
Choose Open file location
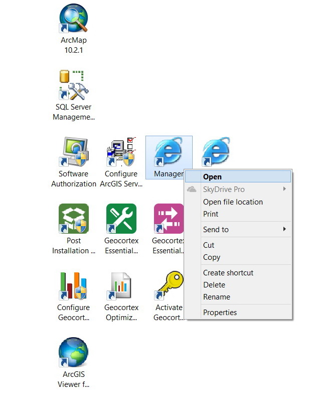click(x=238, y=202)
